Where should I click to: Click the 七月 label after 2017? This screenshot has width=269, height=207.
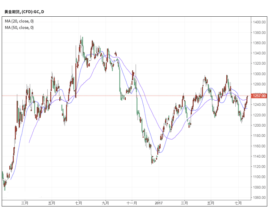click(238, 203)
